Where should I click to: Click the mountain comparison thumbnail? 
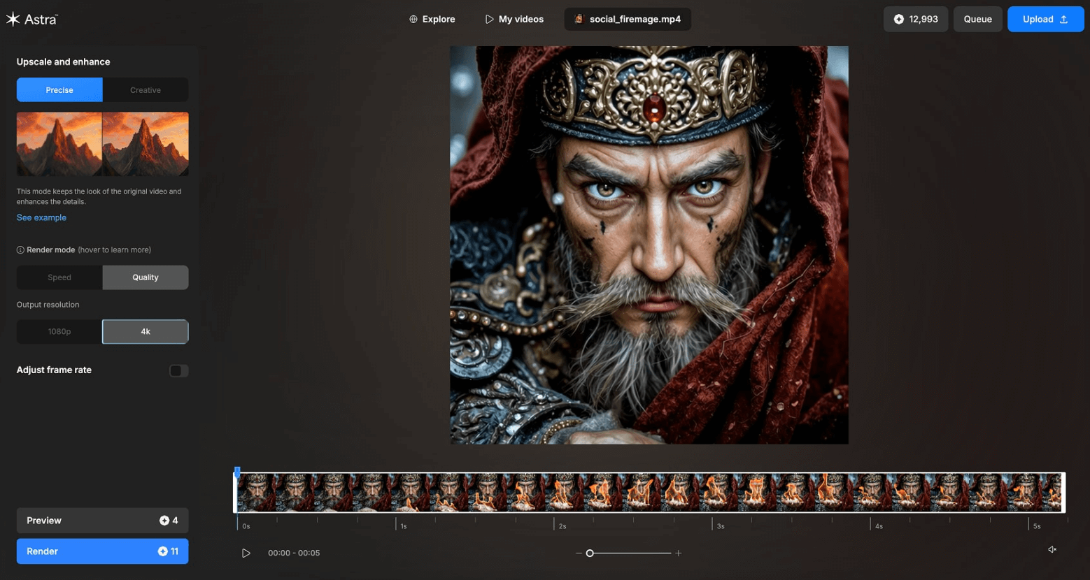(103, 144)
